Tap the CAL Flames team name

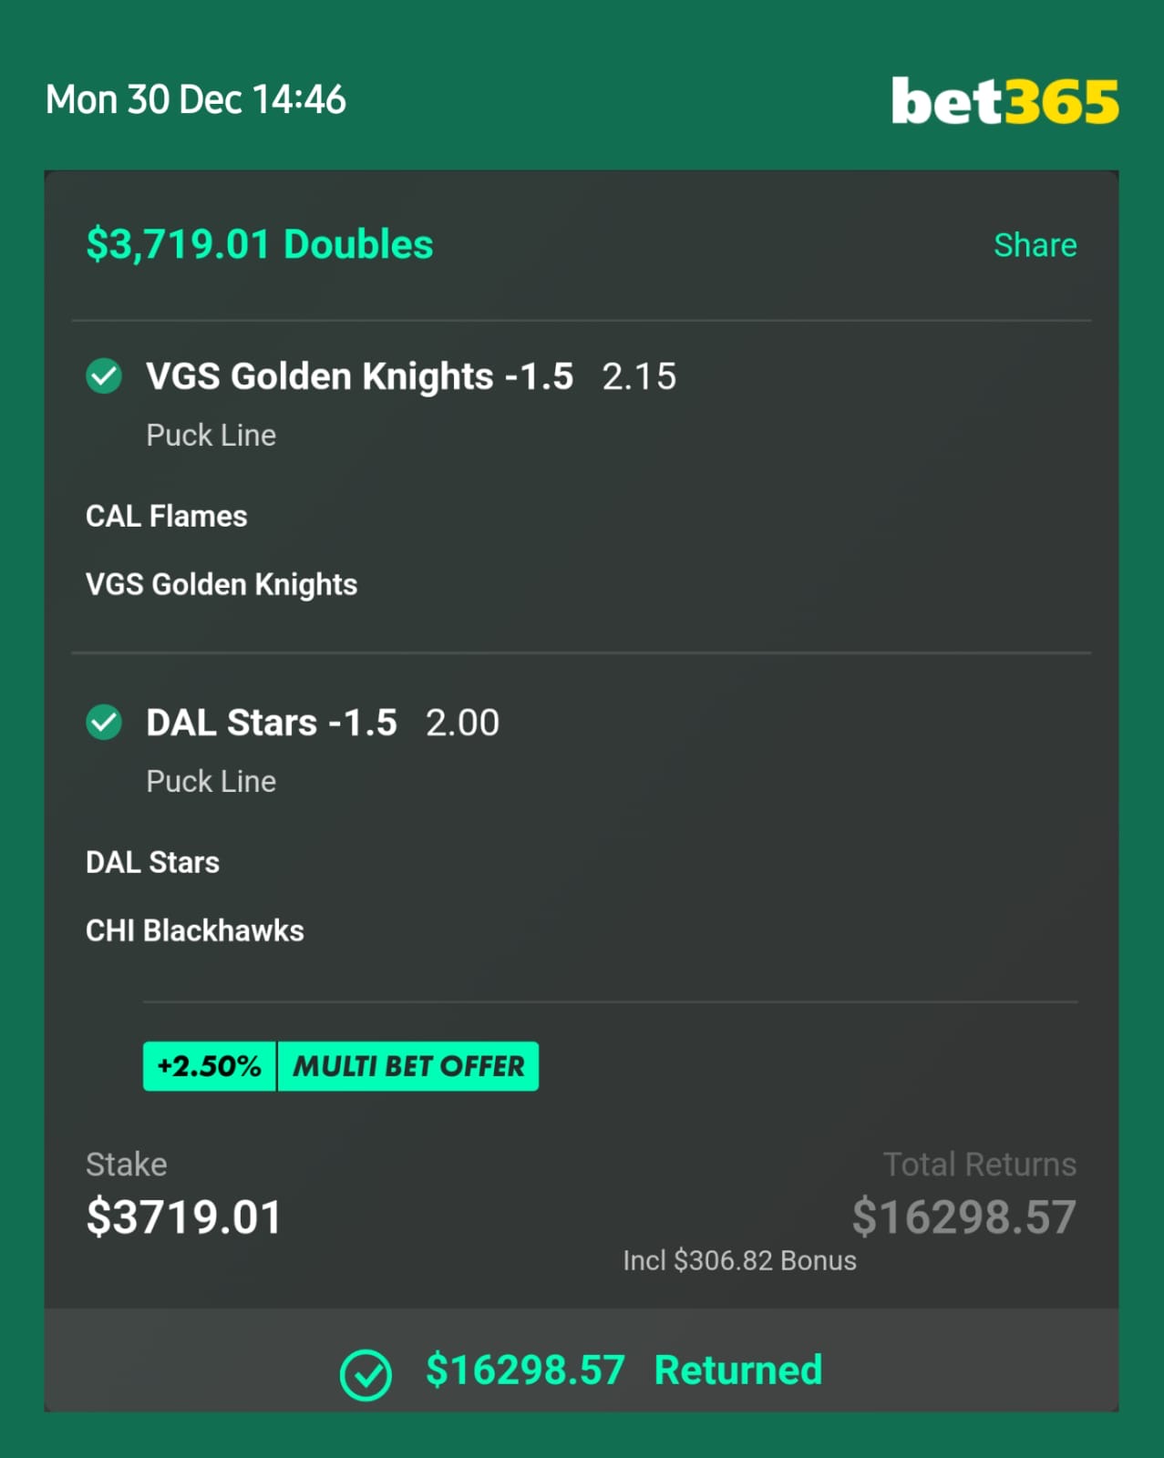coord(167,516)
